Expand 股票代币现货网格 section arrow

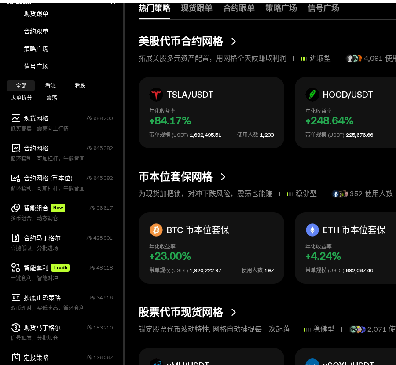[x=234, y=312]
